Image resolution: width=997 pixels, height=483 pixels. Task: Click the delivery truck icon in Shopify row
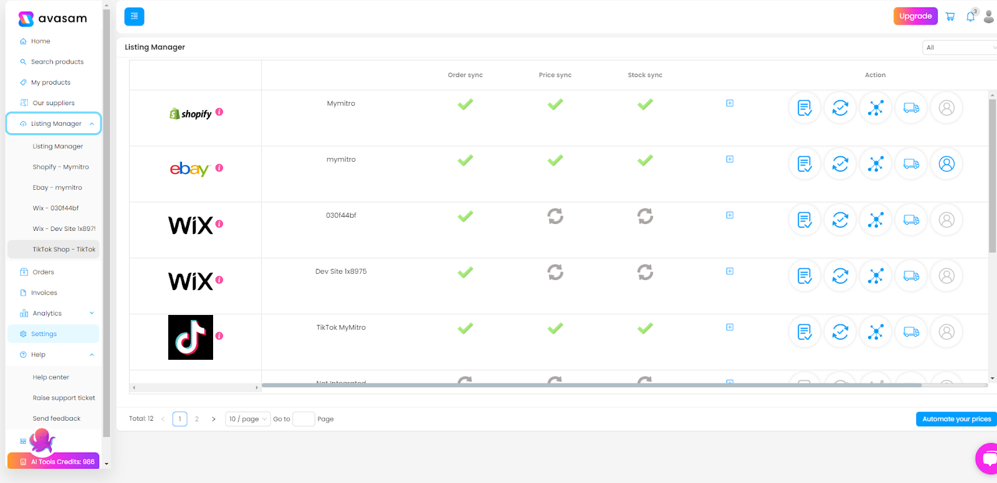pyautogui.click(x=911, y=108)
